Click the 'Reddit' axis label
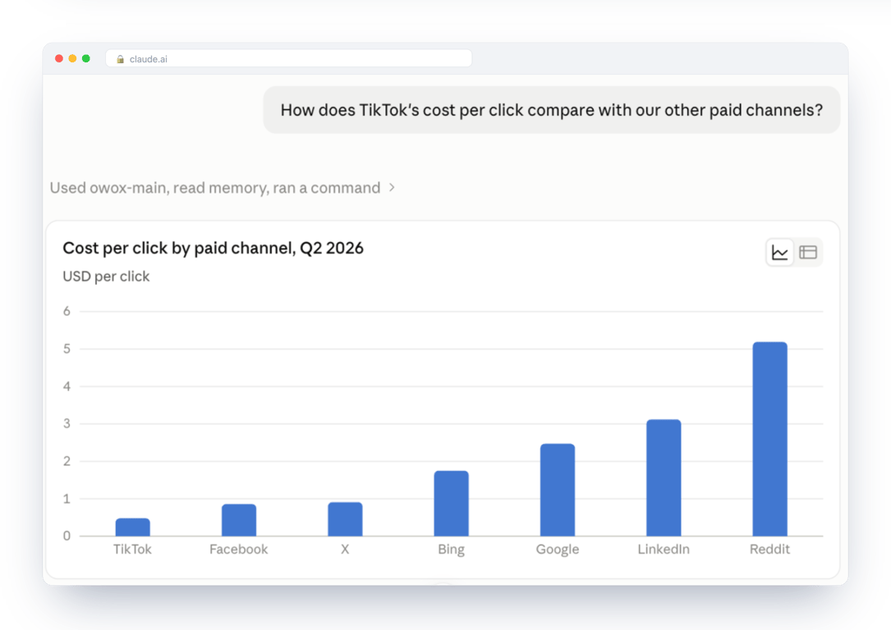 pos(770,550)
